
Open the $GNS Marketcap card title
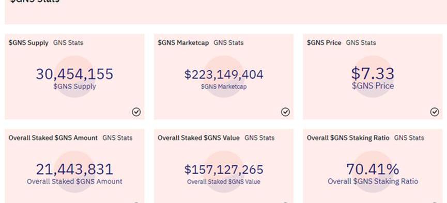183,43
